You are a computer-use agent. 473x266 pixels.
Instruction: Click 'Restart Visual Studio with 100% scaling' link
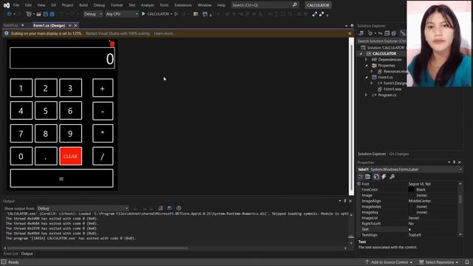tap(118, 33)
